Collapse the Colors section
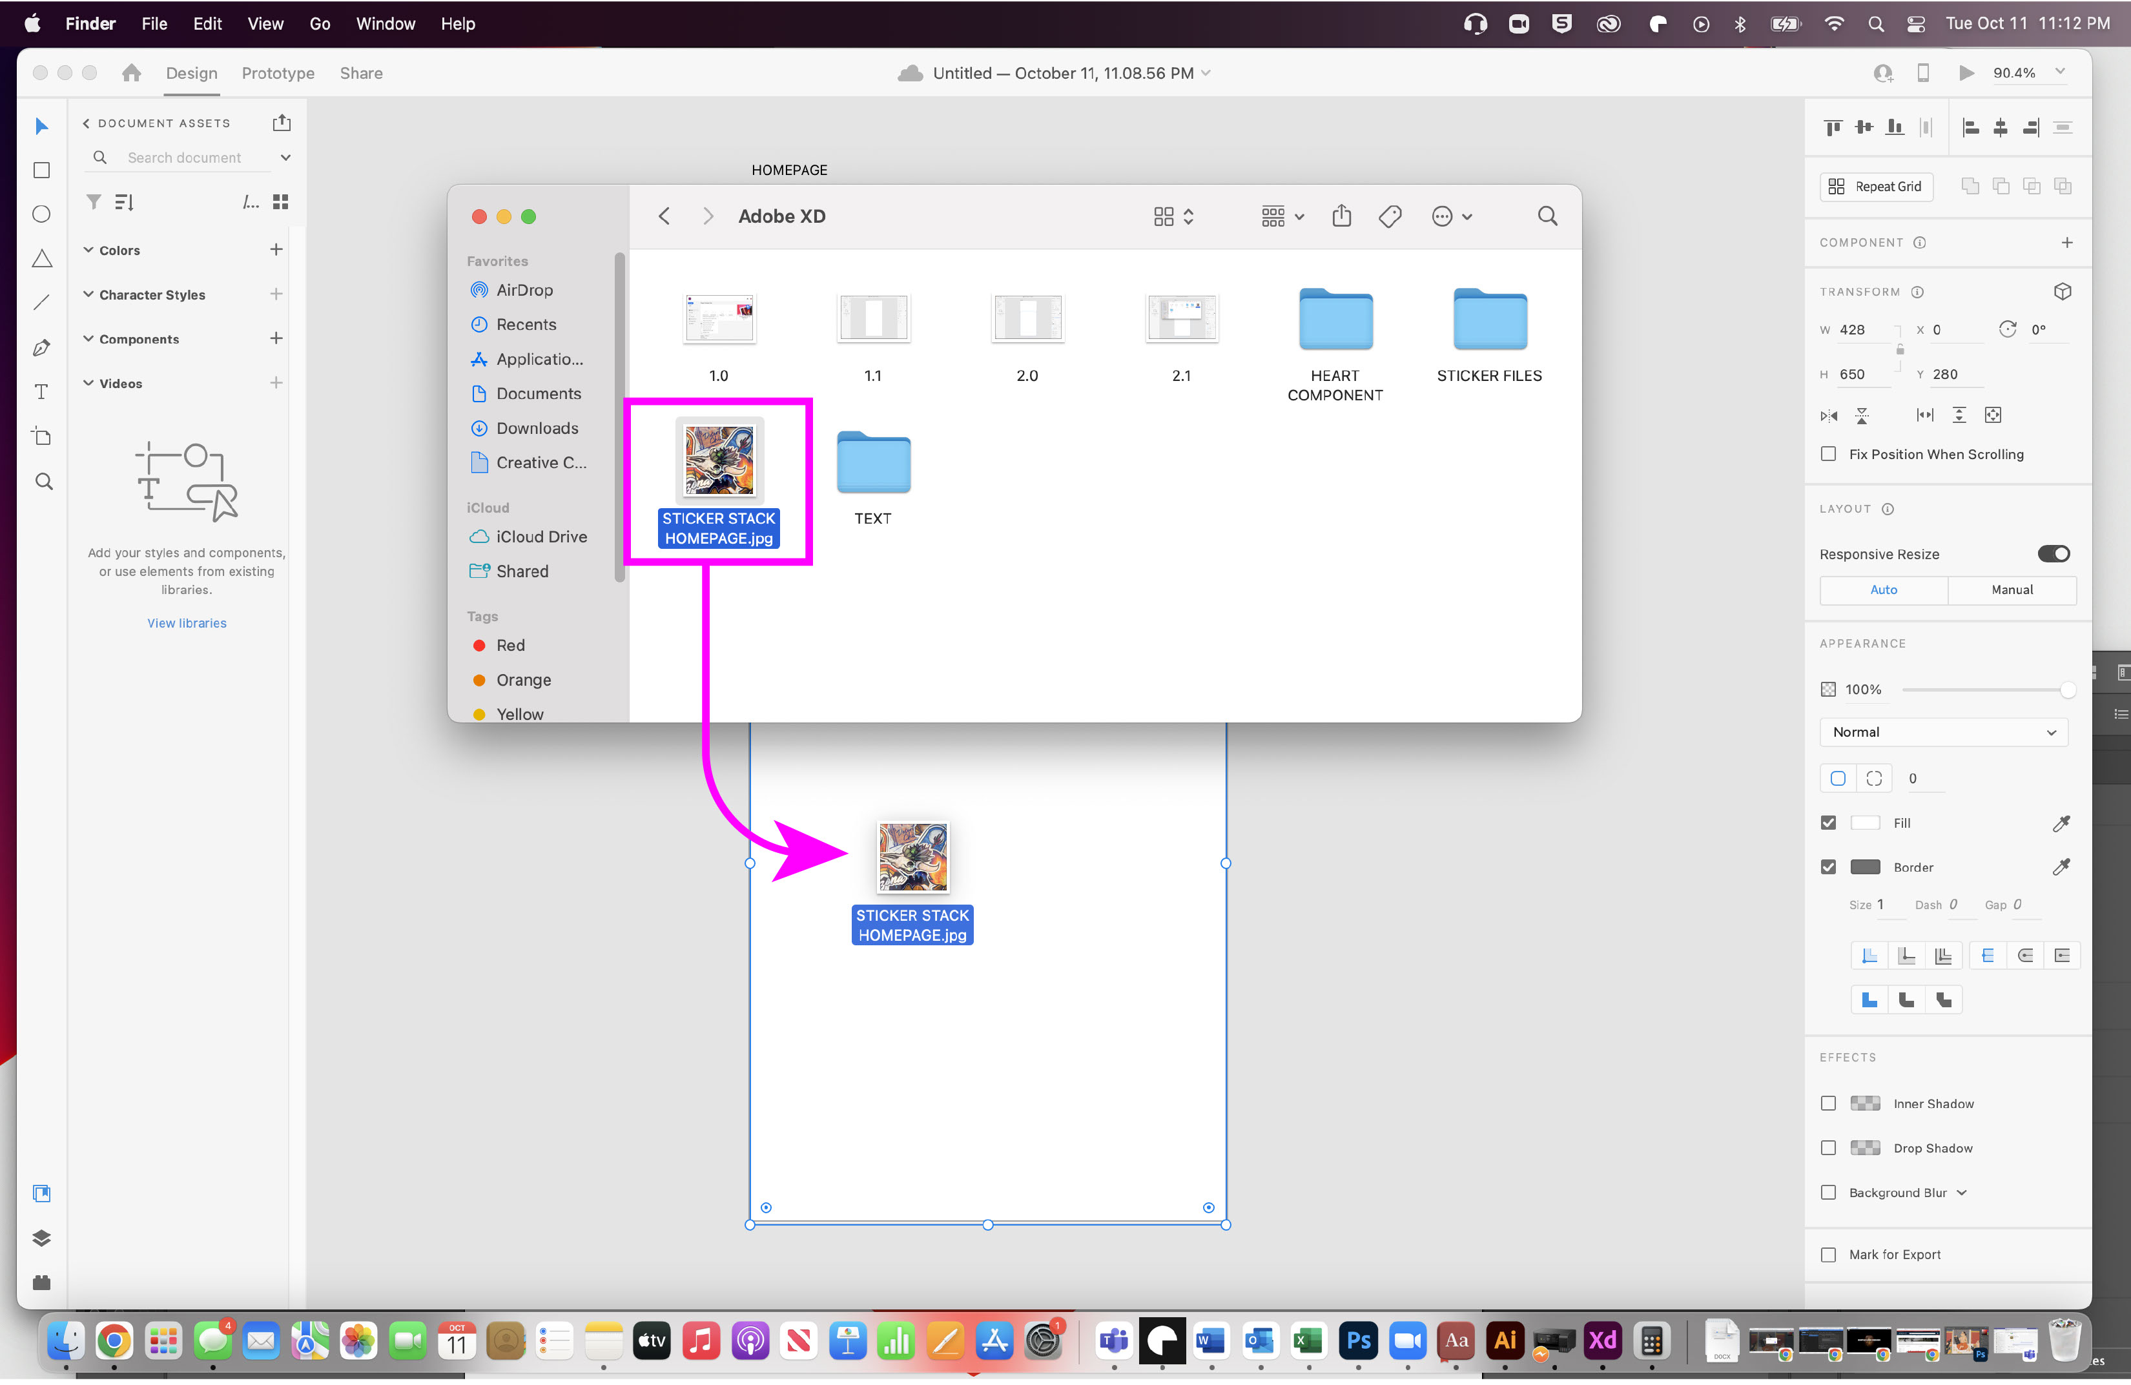Viewport: 2131px width, 1385px height. coord(88,251)
